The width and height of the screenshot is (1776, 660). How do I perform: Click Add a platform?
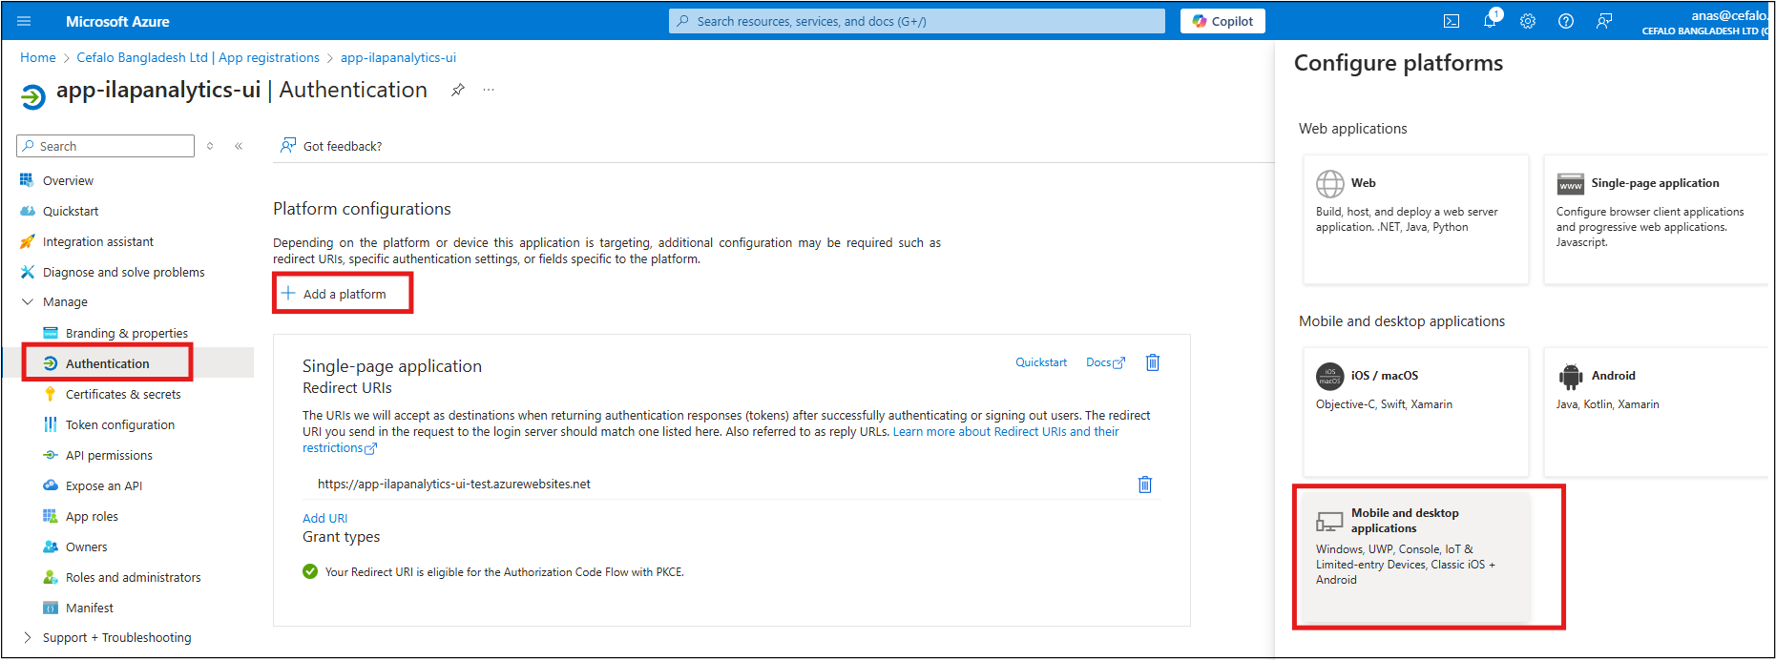[x=334, y=294]
